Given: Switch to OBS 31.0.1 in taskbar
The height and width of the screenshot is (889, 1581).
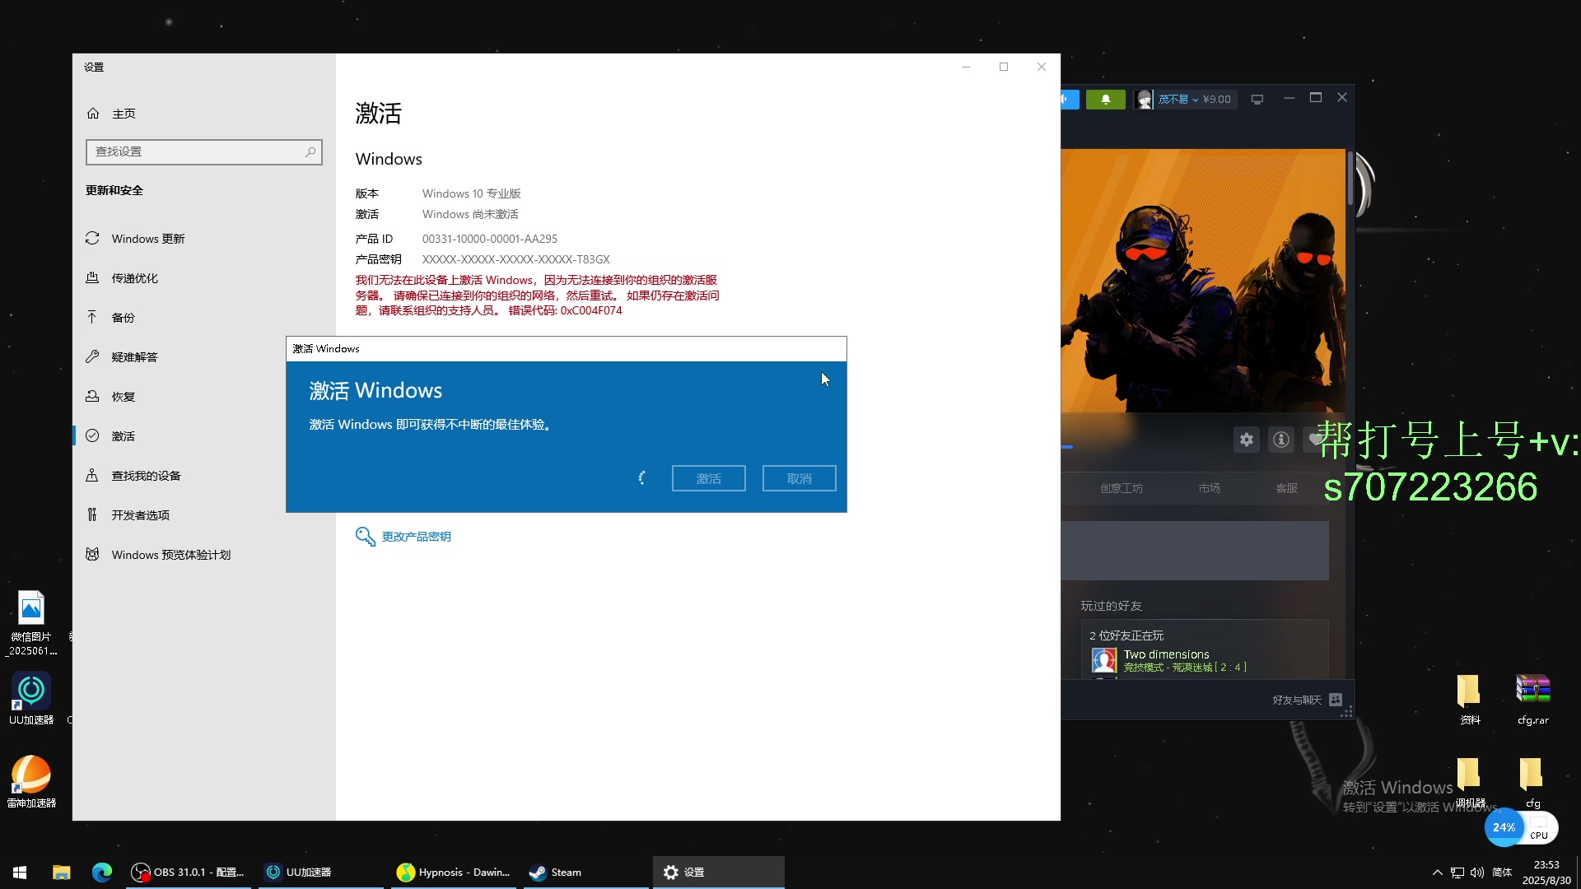Looking at the screenshot, I should click(x=189, y=873).
